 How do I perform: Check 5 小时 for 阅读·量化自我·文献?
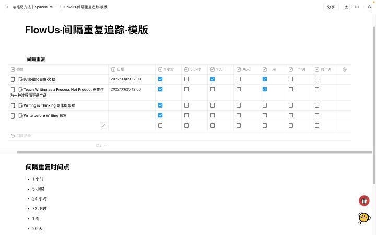click(x=186, y=79)
